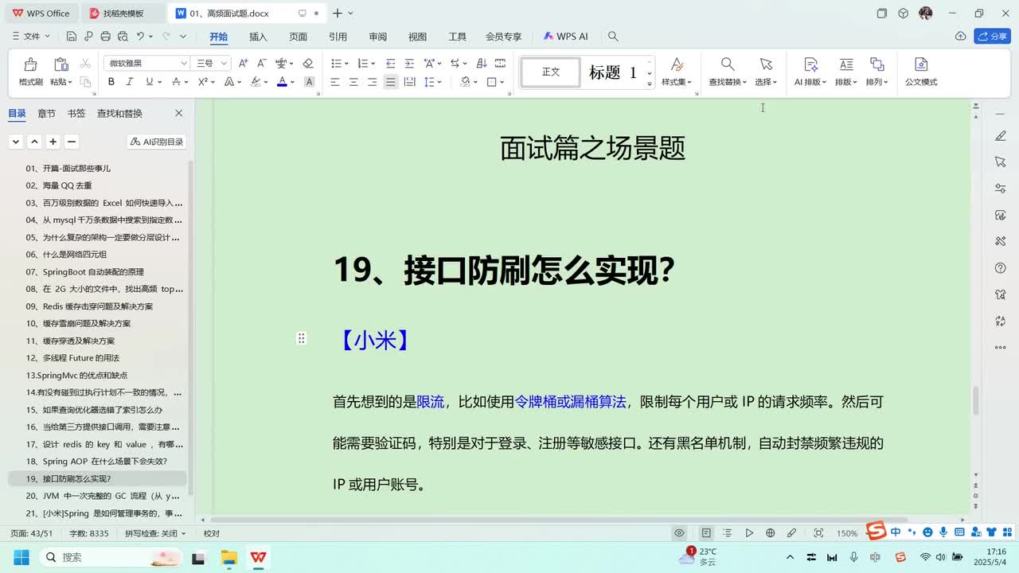Click the Proofread (校对) status bar button
This screenshot has width=1019, height=573.
point(211,533)
